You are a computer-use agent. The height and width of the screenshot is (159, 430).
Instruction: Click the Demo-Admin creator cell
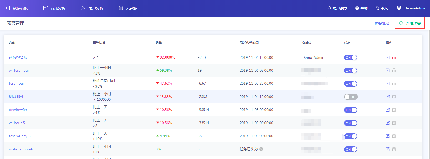(x=313, y=57)
